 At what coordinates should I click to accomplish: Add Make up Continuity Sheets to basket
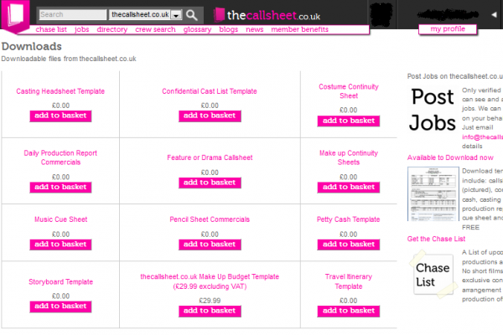tap(349, 188)
